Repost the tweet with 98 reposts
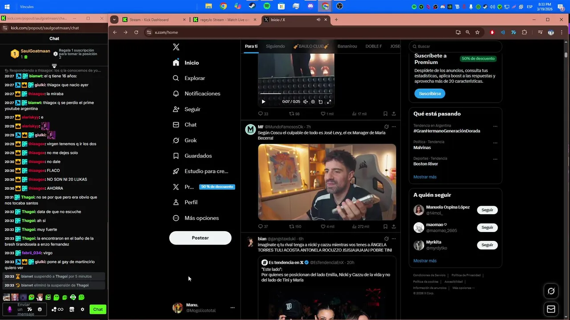570x320 pixels. (294, 114)
